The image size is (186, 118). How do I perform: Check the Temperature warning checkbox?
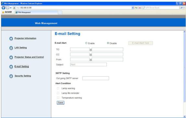coord(58,98)
